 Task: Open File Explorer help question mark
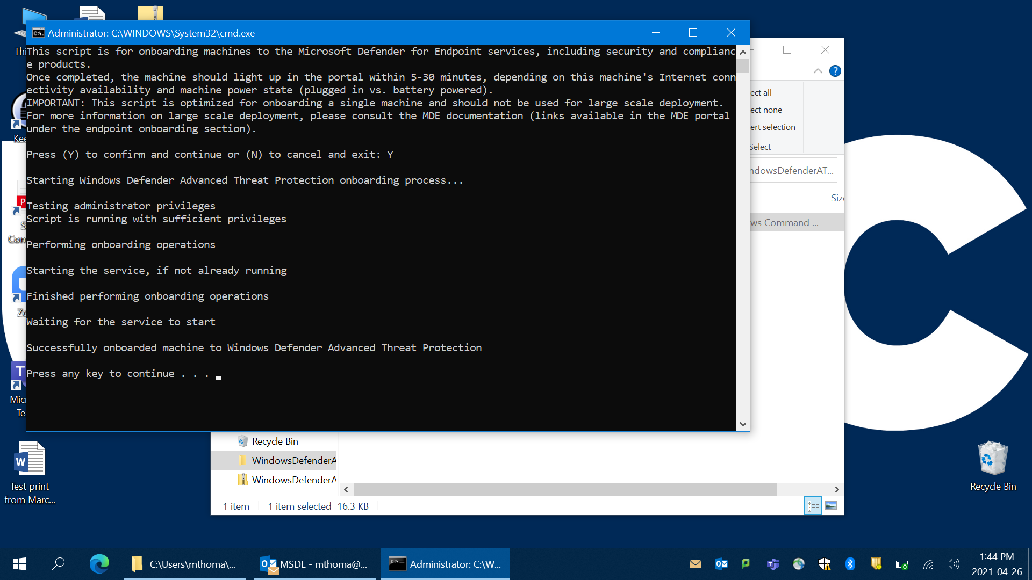pyautogui.click(x=835, y=71)
